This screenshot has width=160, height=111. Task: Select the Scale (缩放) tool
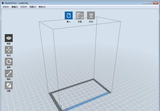coord(9,73)
